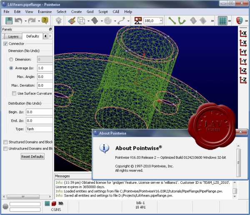Enable Use Surface Curvature checkbox
Viewport: 250px width, 215px height.
[14, 93]
